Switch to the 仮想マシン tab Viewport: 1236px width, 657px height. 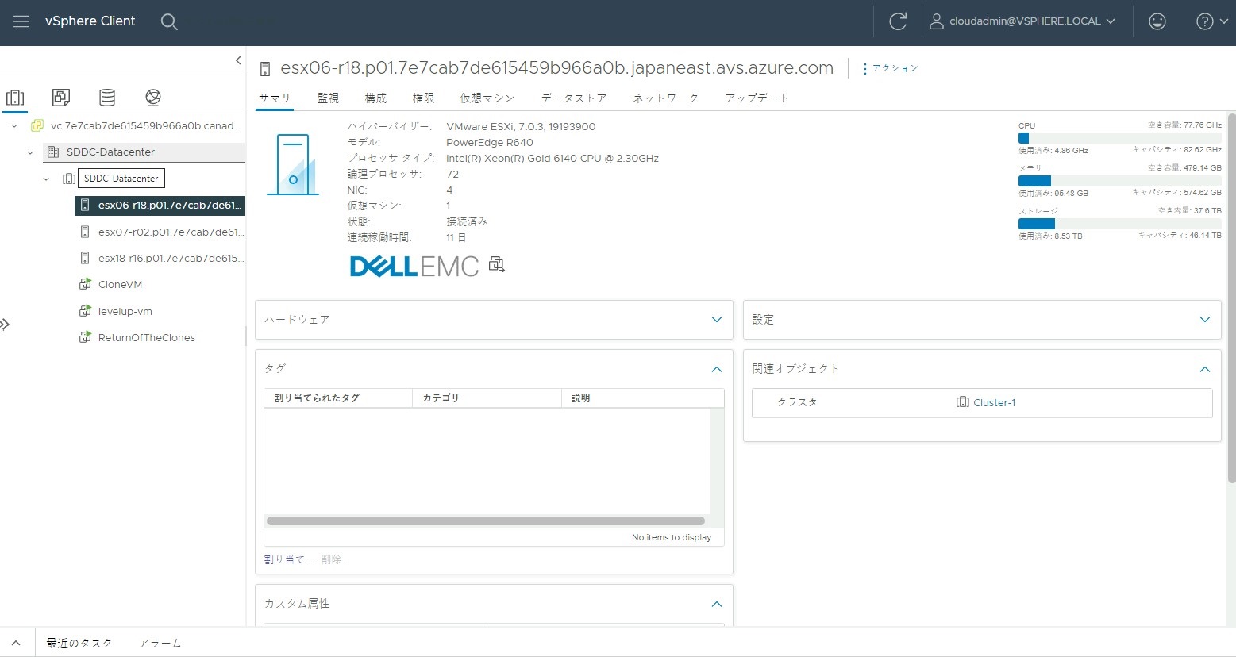[486, 98]
